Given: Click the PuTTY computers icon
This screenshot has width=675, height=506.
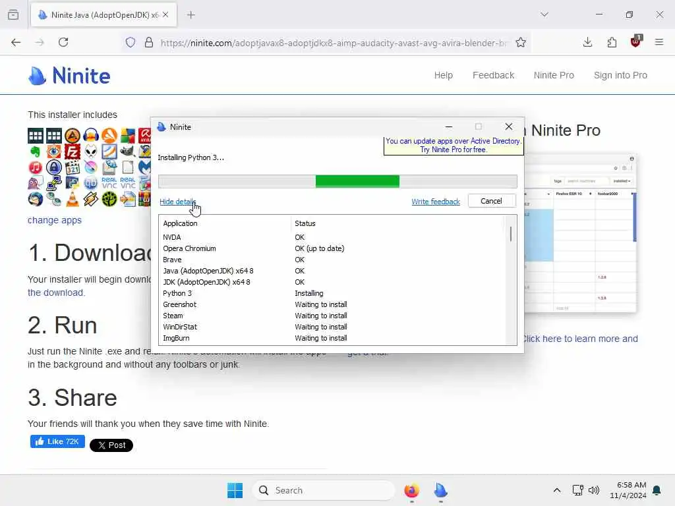Looking at the screenshot, I should [x=54, y=183].
